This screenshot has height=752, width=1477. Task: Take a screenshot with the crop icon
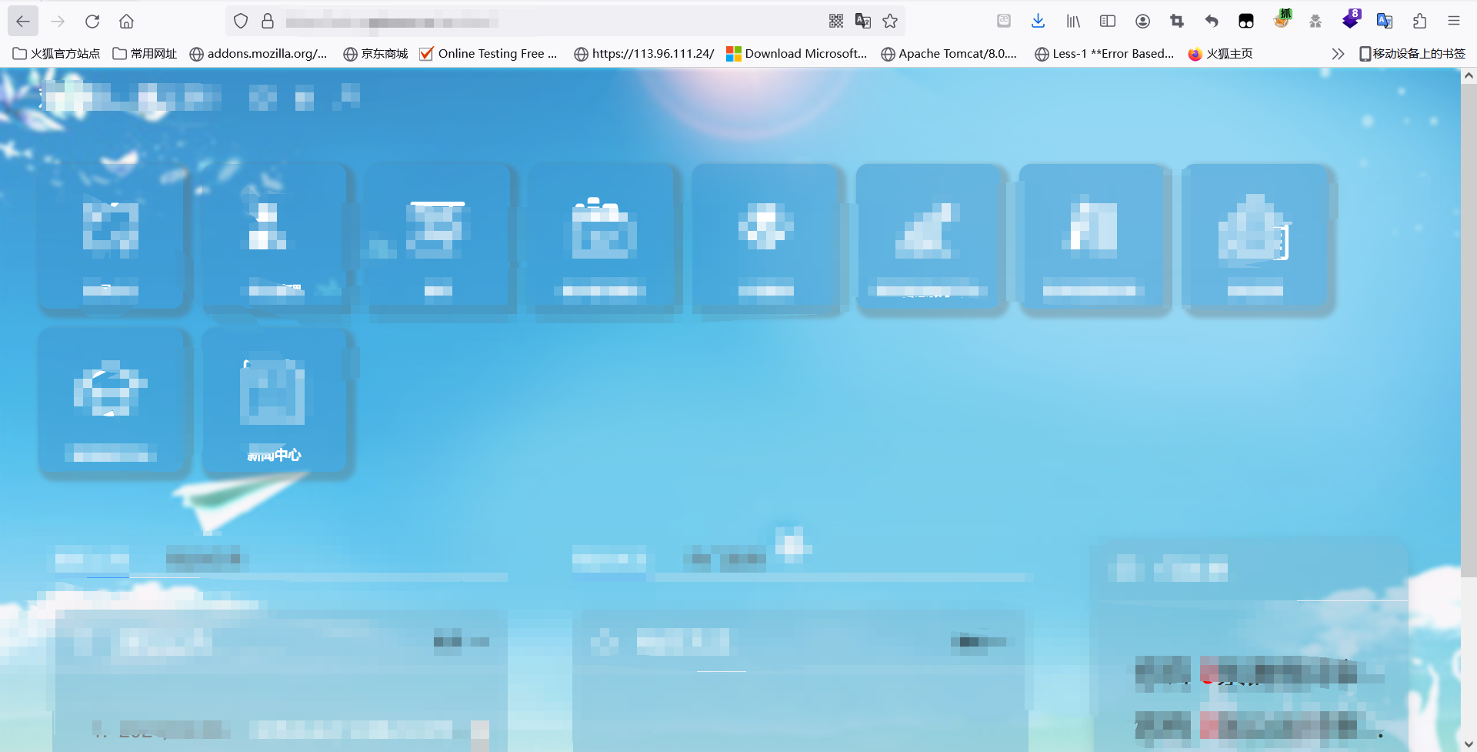(1177, 22)
